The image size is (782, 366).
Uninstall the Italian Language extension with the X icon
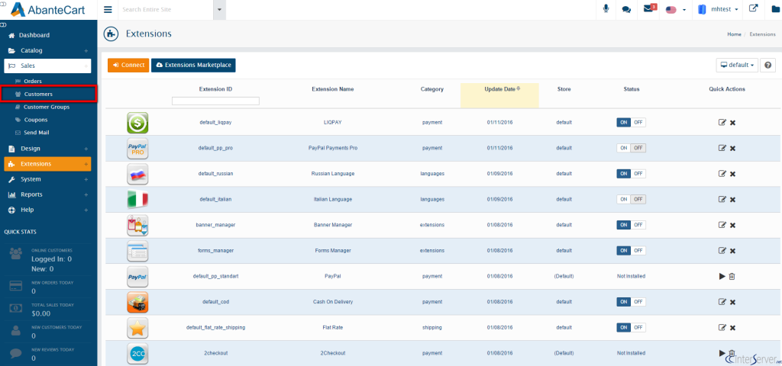point(732,200)
